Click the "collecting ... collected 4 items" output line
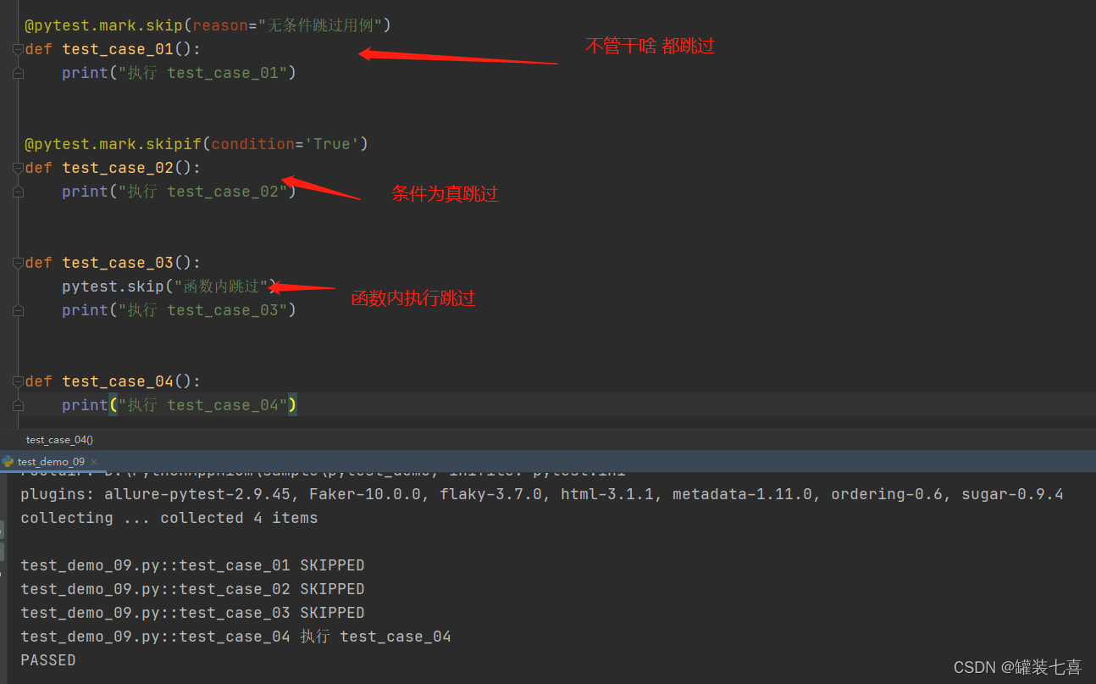 coord(169,518)
